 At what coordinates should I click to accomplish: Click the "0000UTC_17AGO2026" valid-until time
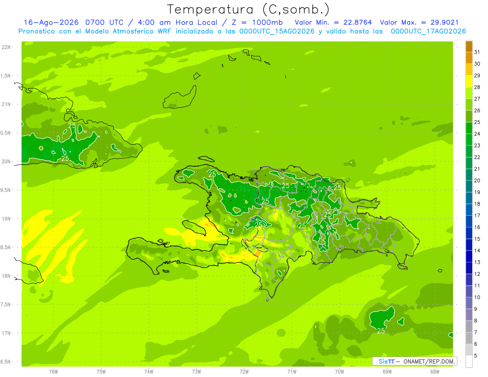[x=428, y=31]
